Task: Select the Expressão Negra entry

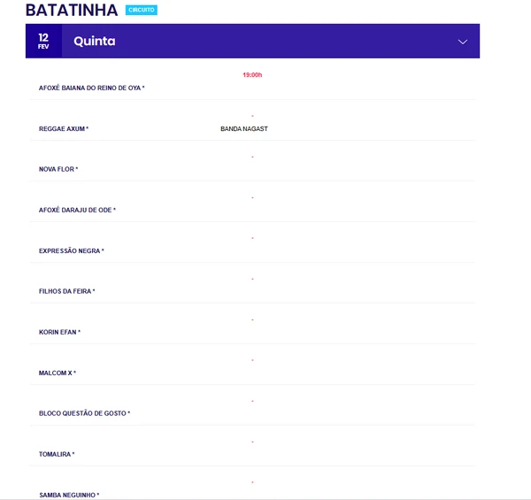Action: (x=72, y=251)
